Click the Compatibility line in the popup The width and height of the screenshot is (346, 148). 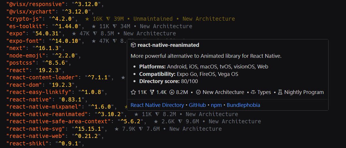click(189, 74)
